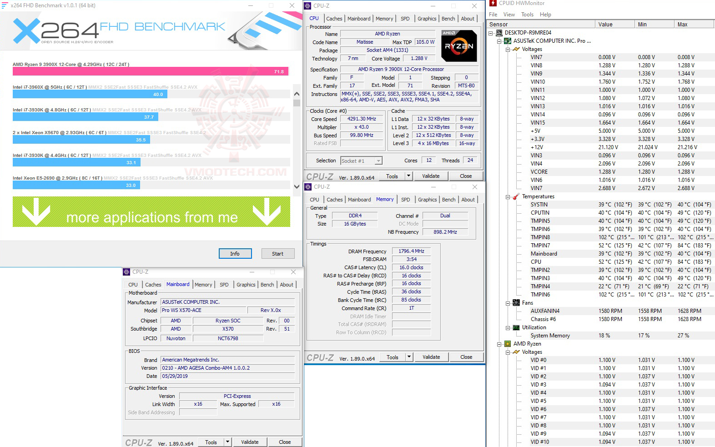Switch to SPD tab in top CPU-Z window
Screen dimensions: 715x447
point(405,19)
